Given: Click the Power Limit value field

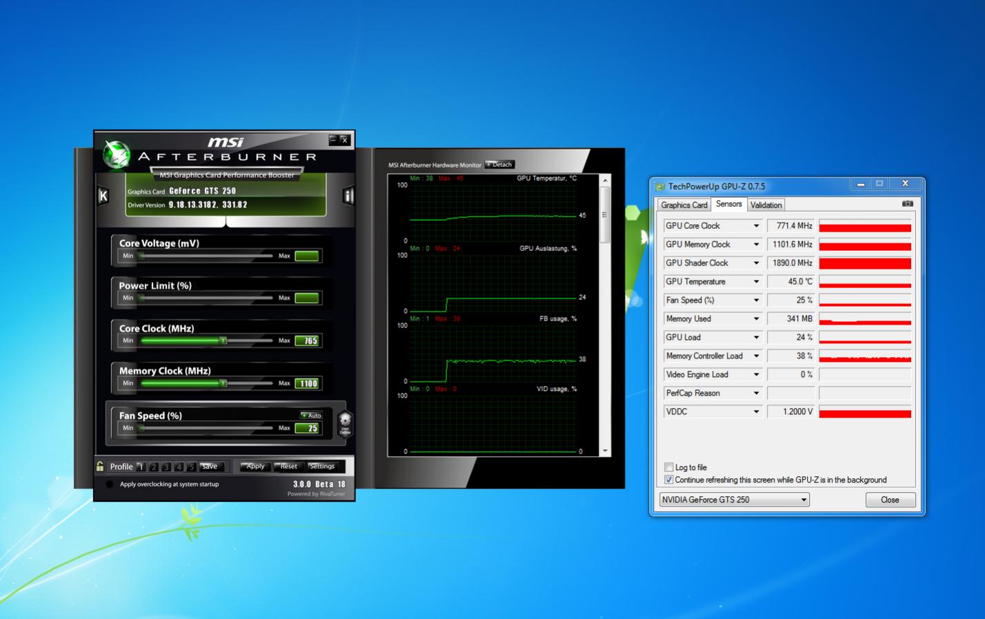Looking at the screenshot, I should coord(307,298).
